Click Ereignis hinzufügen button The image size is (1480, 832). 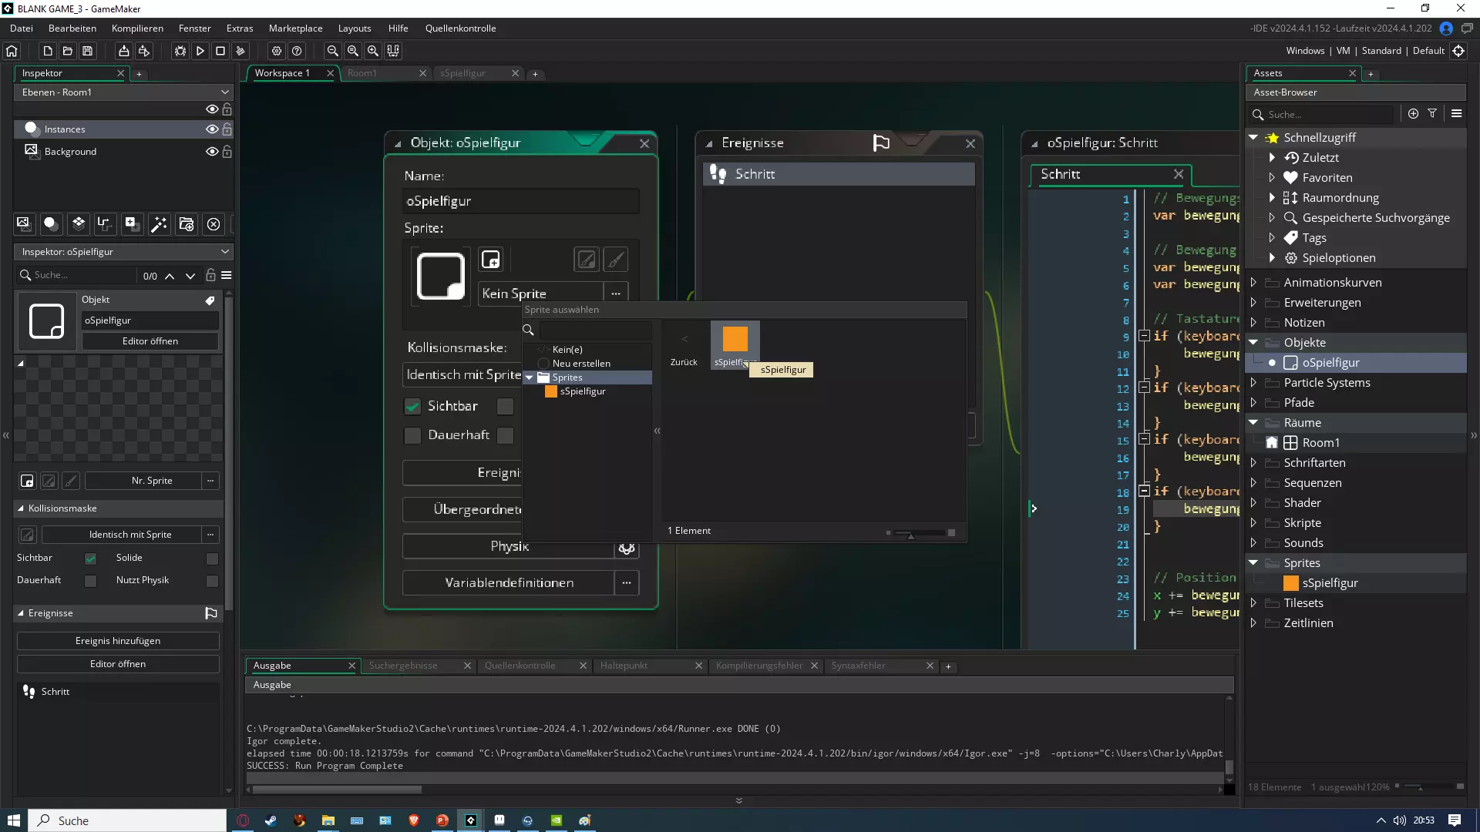[x=118, y=641]
